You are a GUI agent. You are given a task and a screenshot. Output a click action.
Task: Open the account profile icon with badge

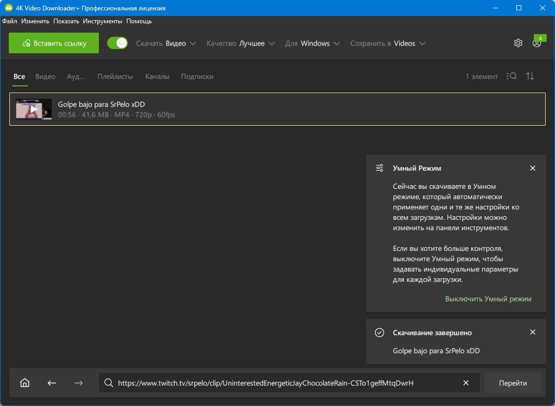pos(536,43)
